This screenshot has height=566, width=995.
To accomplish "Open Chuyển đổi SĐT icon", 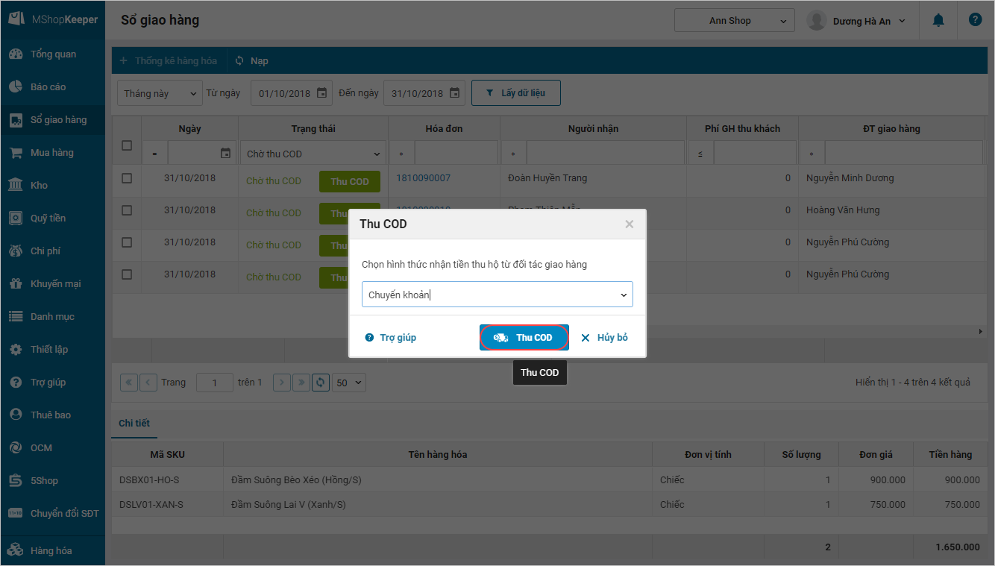I will tap(15, 514).
